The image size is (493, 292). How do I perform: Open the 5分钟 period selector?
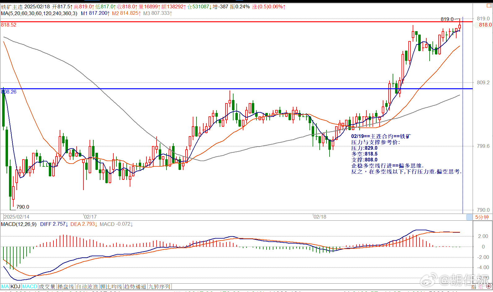coord(482,217)
